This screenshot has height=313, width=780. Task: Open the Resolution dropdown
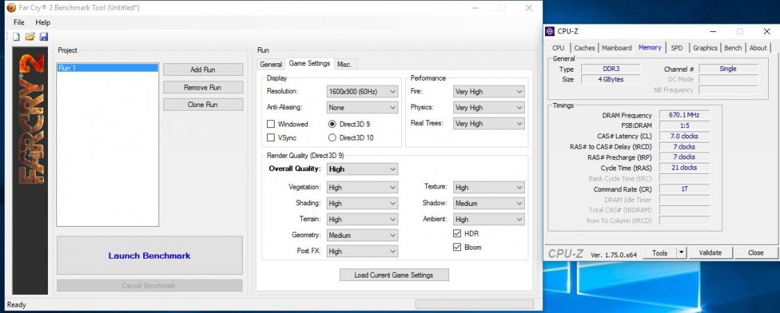click(362, 92)
